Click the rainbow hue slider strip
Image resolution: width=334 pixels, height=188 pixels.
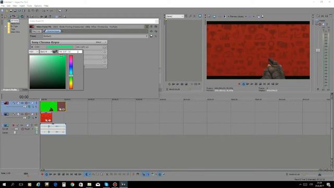pos(71,72)
